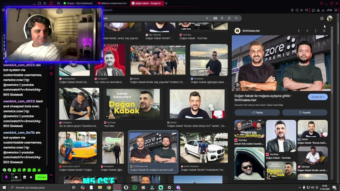Open the Facebook Doğan Kabak seaside photo

pyautogui.click(x=209, y=60)
